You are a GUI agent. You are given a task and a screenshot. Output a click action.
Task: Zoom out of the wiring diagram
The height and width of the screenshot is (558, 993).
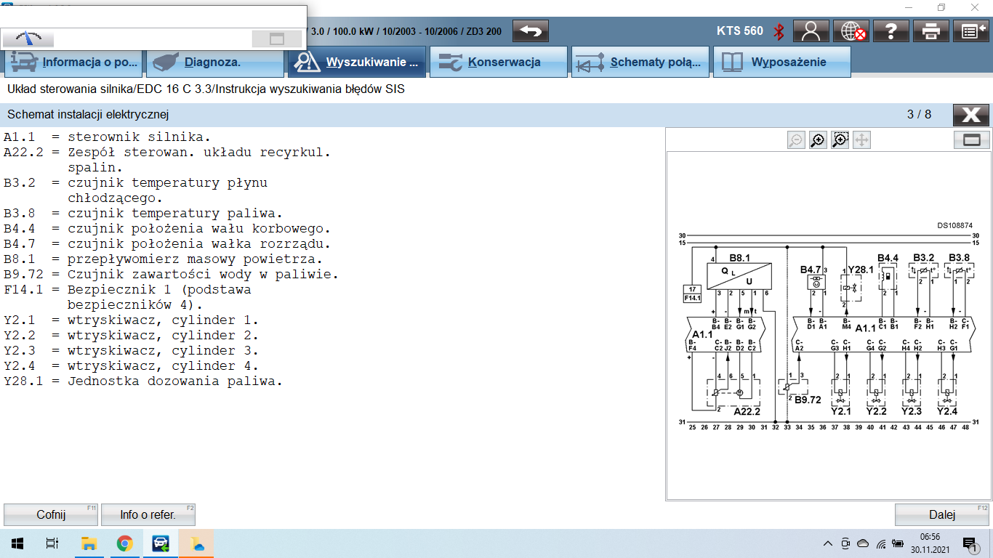796,140
